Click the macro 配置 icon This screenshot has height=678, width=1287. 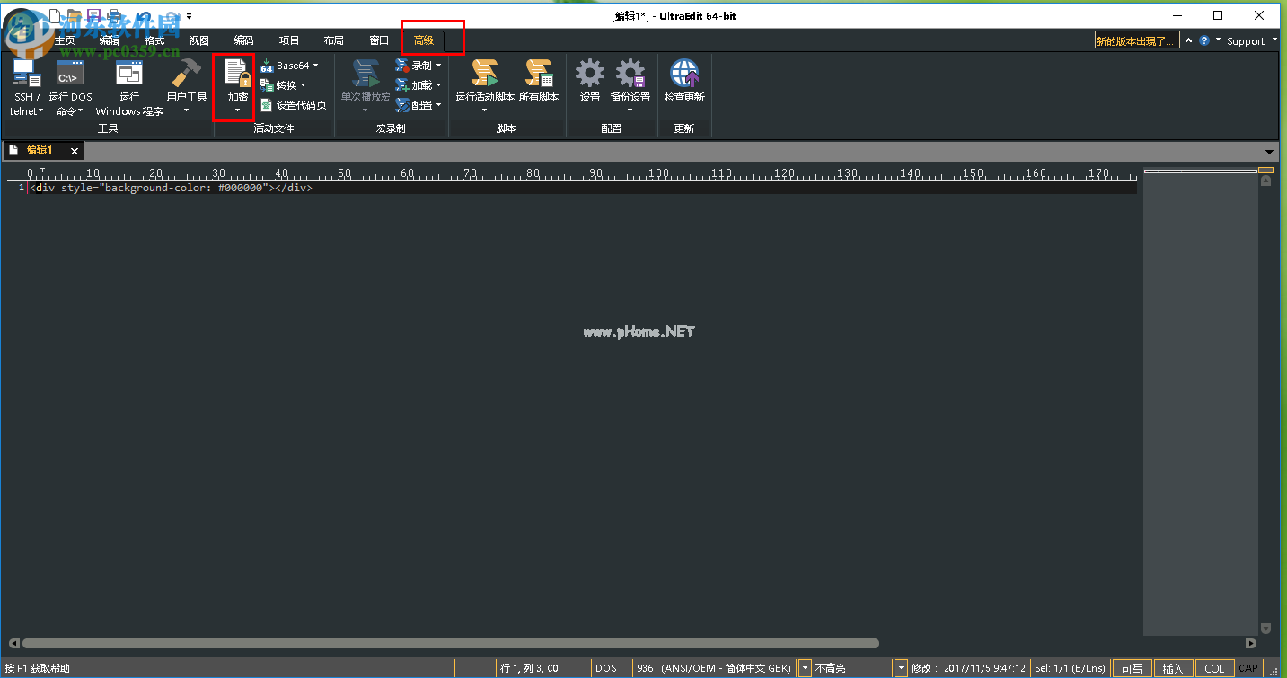(401, 105)
